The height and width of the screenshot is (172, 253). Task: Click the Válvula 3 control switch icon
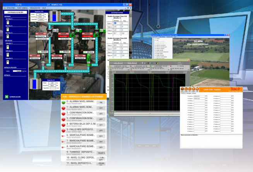pos(8,62)
